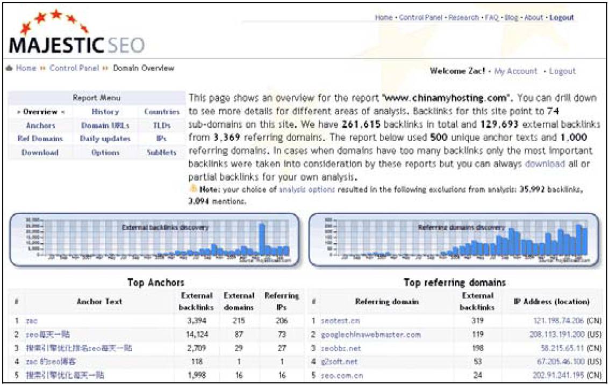Open Domain URLs in the Report Menu
609x385 pixels.
105,125
